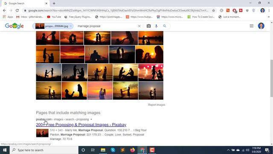Remove the uploaded image chip
Screen dimensions: 273x154
[x=71, y=26]
